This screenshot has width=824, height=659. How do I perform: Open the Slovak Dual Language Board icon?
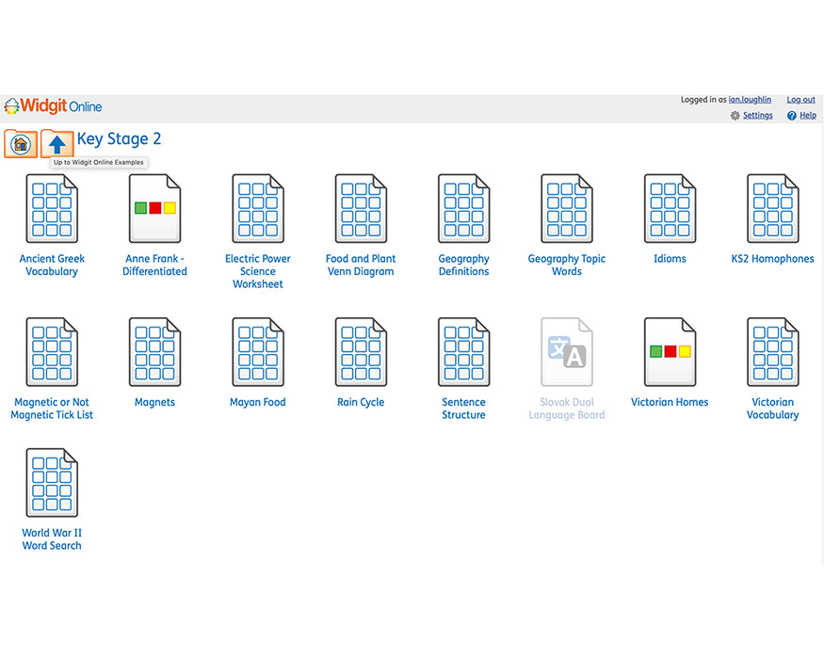point(566,352)
